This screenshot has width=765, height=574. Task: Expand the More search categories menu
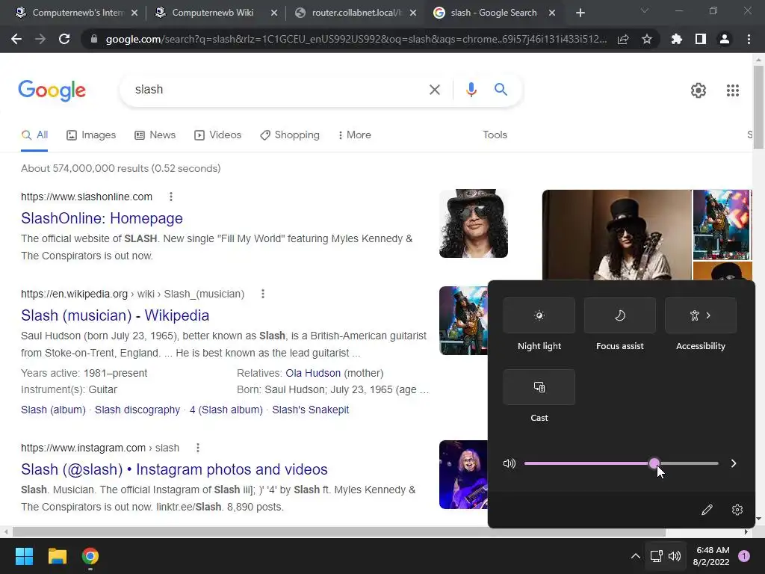click(354, 135)
